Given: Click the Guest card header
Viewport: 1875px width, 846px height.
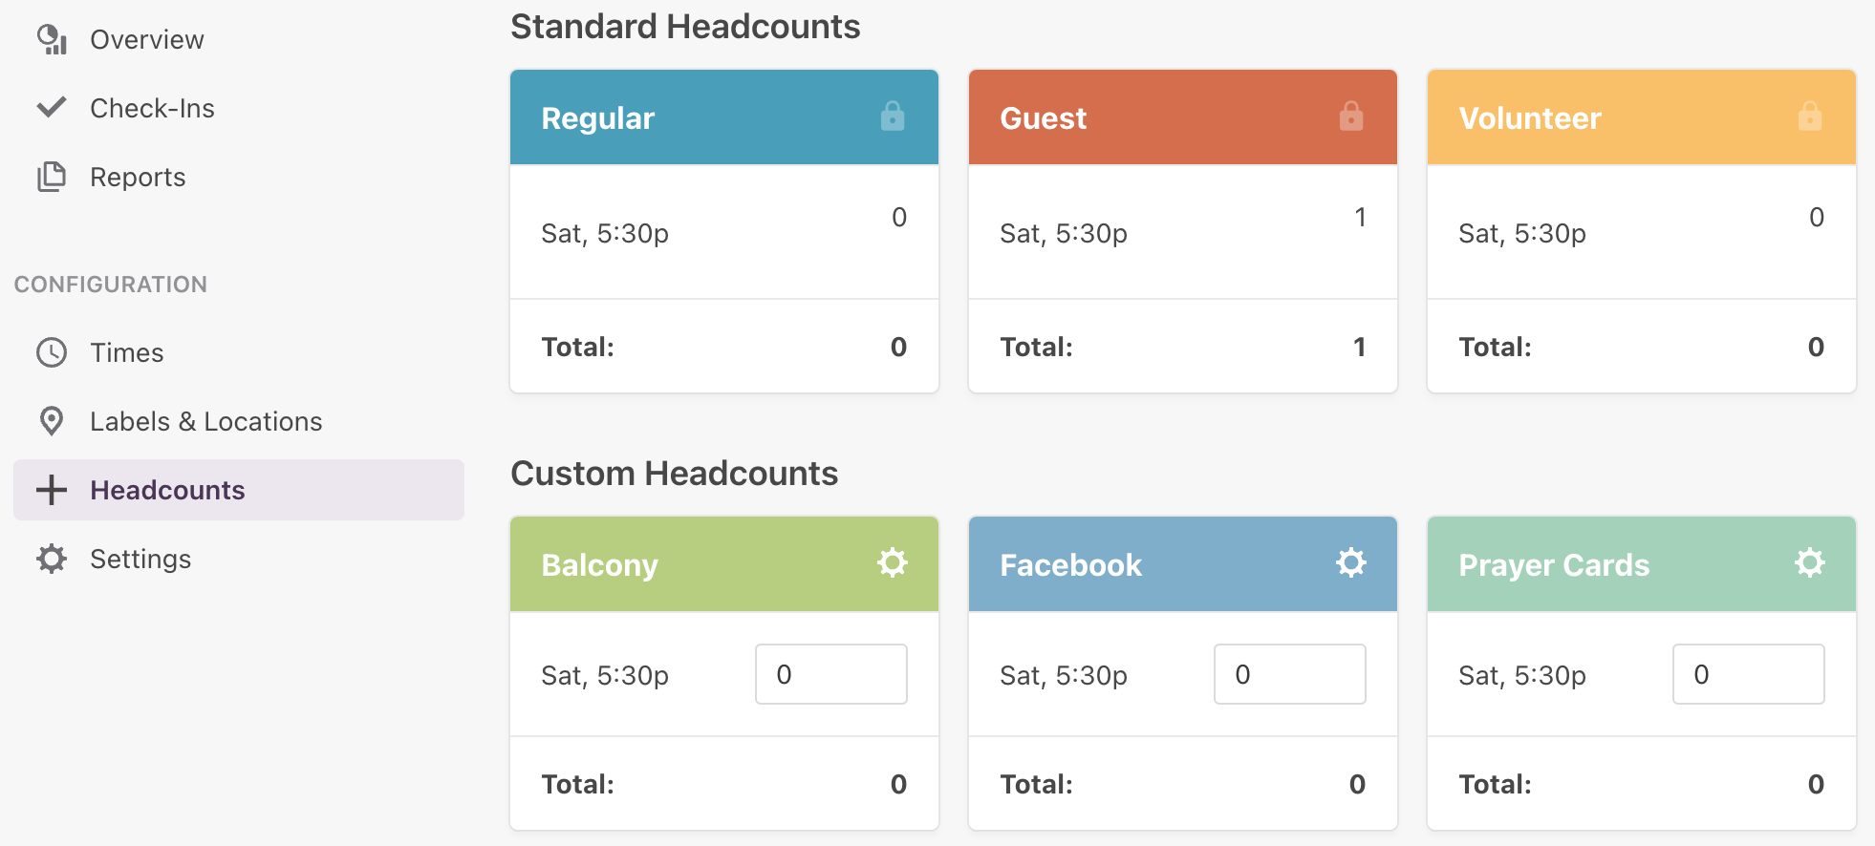Looking at the screenshot, I should (x=1183, y=116).
